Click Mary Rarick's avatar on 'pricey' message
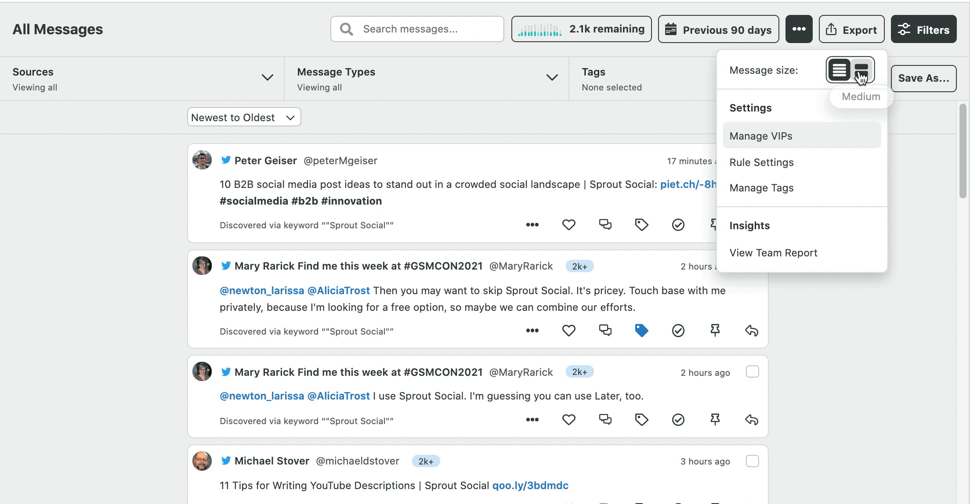 pyautogui.click(x=202, y=266)
